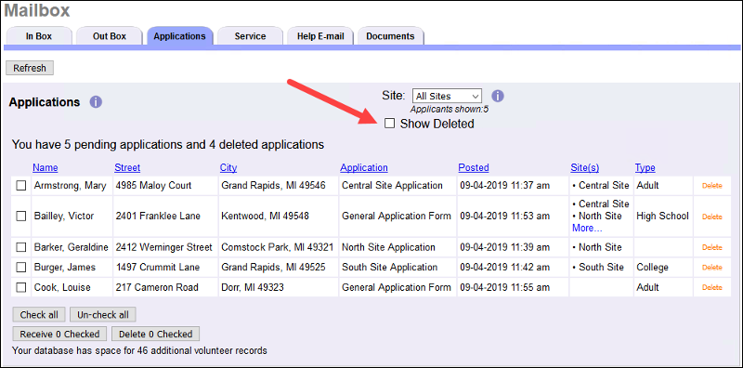
Task: Sort by the City column header
Action: 228,167
